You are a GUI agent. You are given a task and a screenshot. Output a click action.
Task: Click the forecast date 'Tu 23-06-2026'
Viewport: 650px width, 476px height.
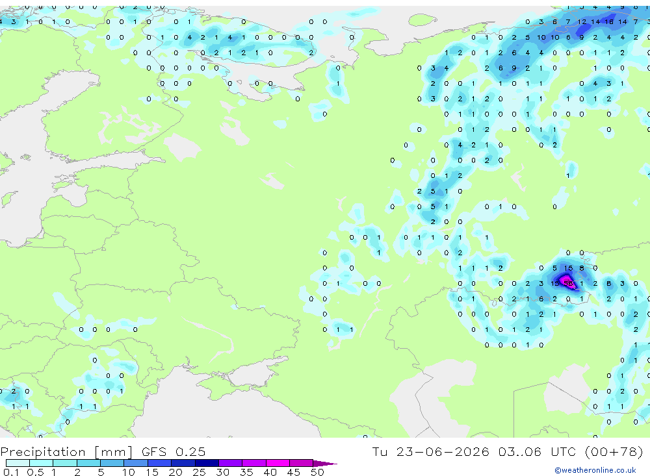coord(430,451)
